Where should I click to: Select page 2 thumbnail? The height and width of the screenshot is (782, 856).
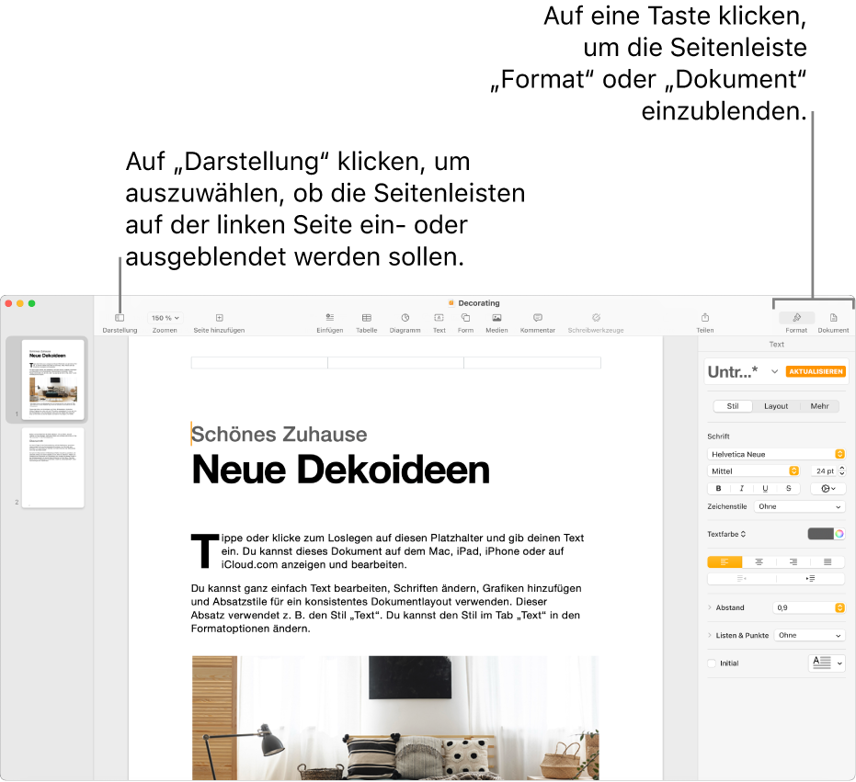53,468
